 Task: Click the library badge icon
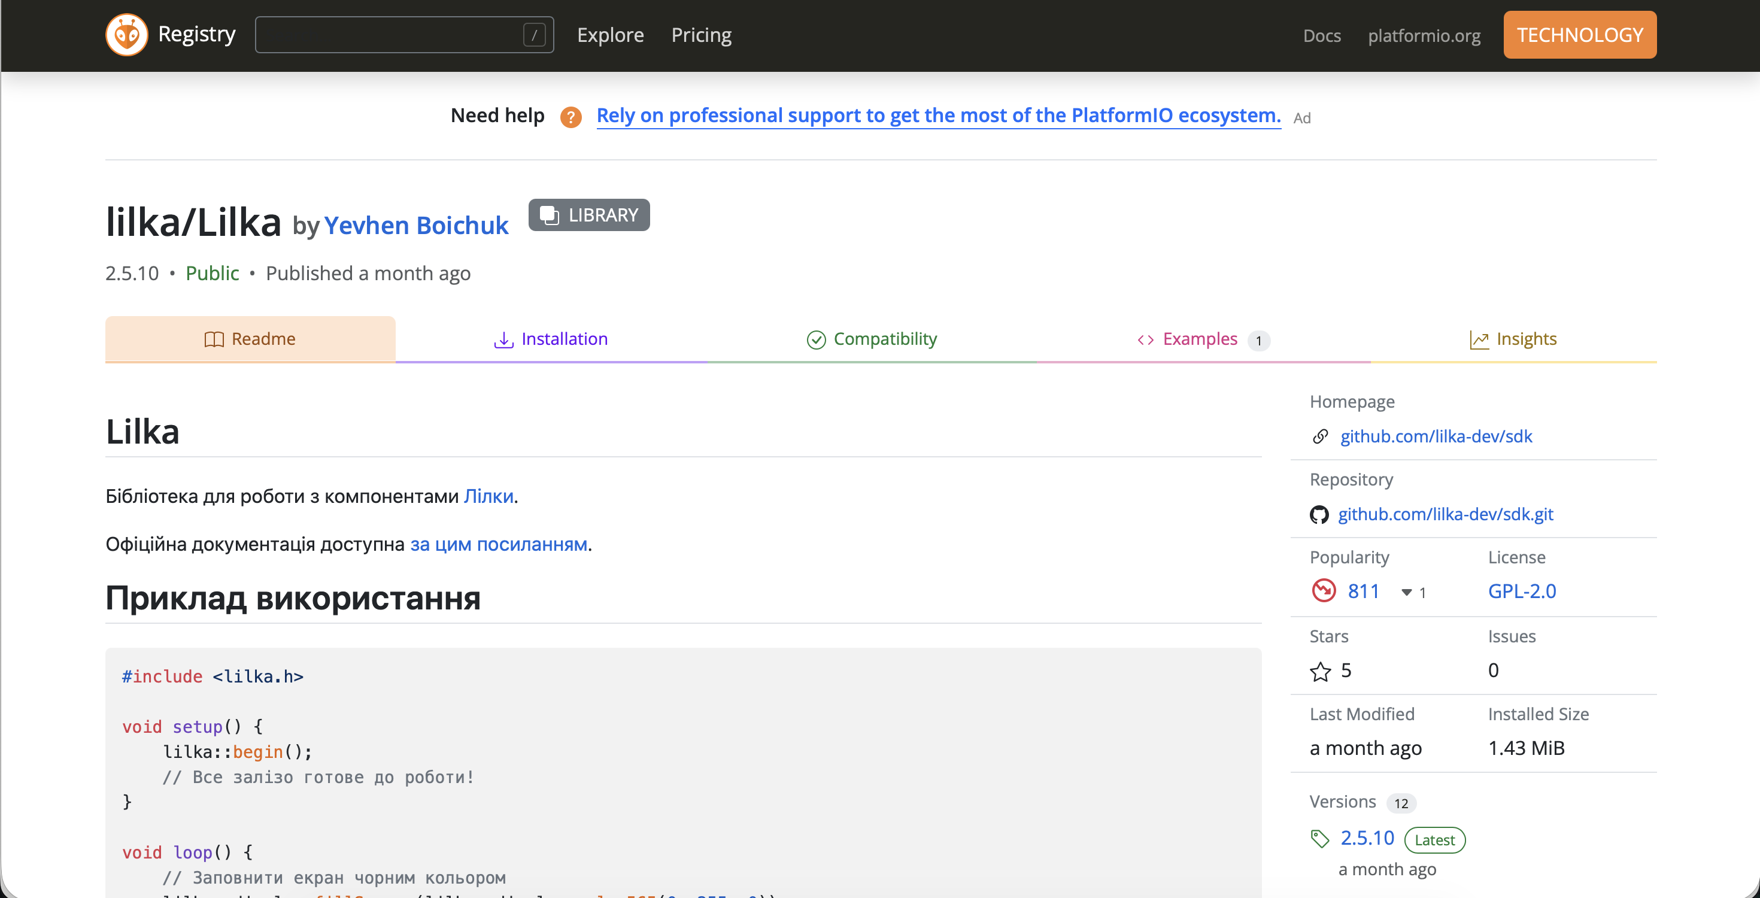(x=550, y=216)
